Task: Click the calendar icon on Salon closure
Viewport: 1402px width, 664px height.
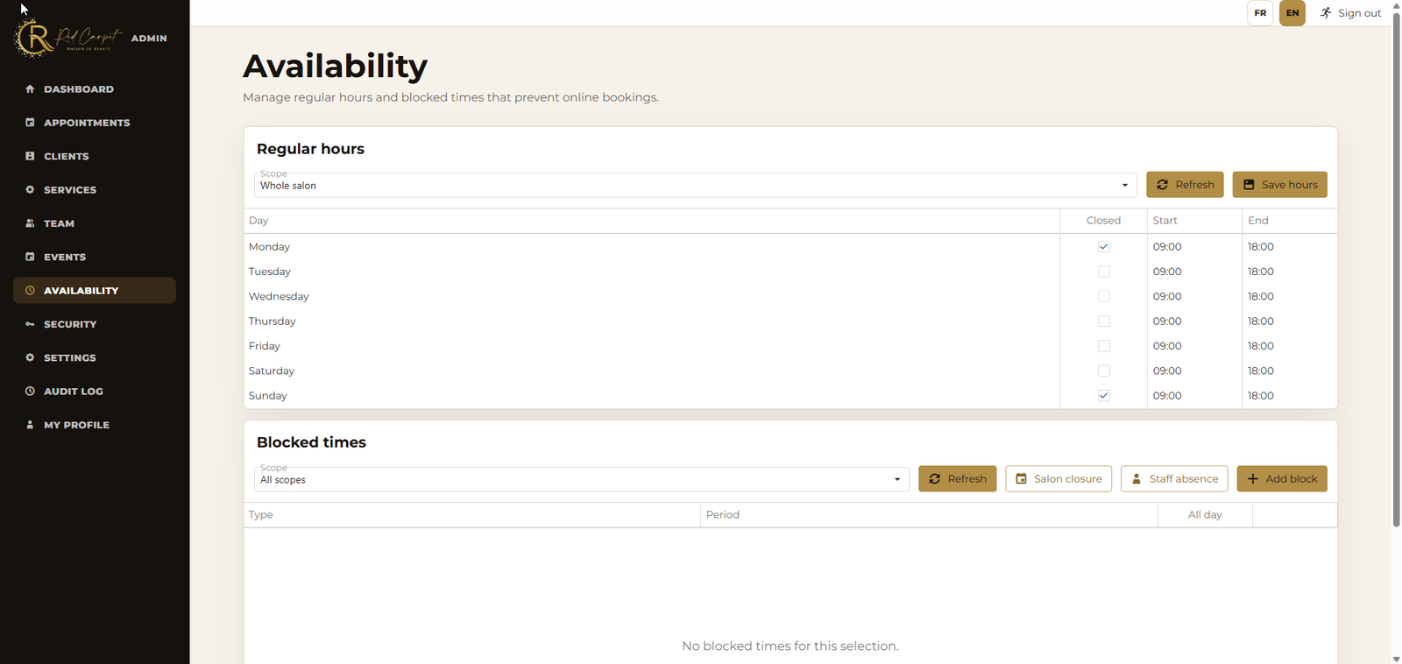Action: point(1021,479)
